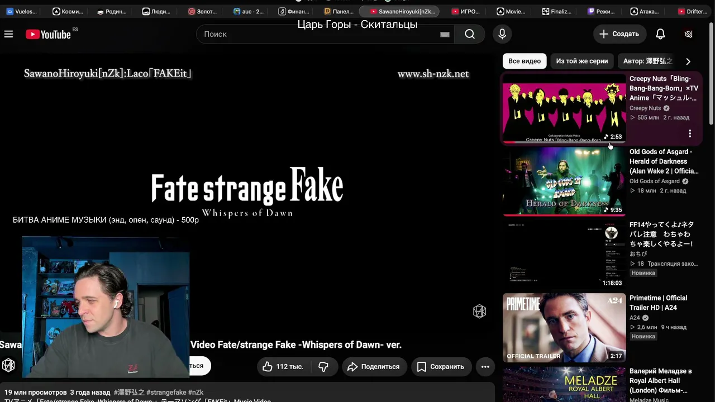This screenshot has width=715, height=402.
Task: Switch to the Финан... browser tab
Action: coord(294,11)
